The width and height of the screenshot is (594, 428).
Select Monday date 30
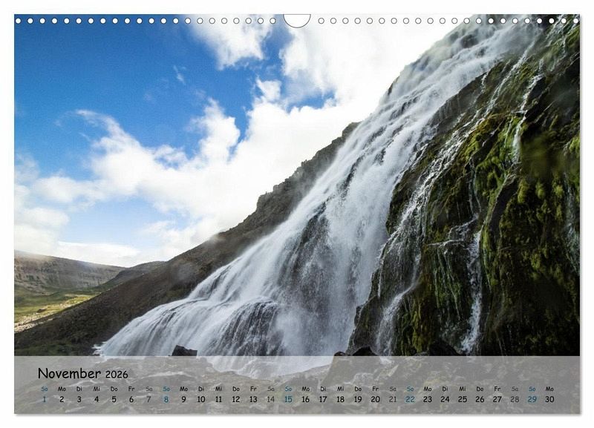[549, 399]
